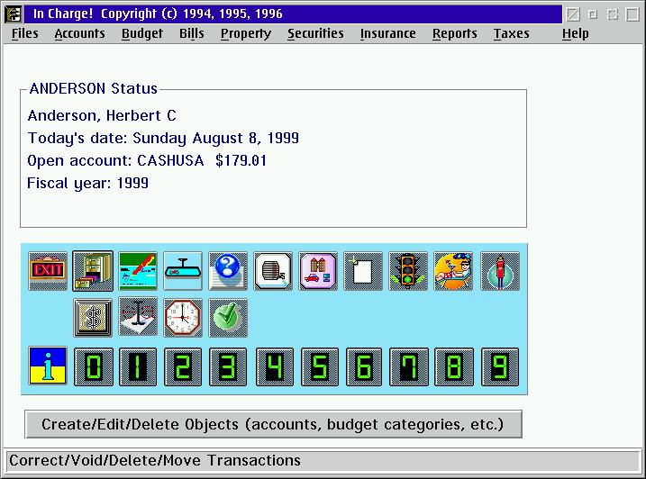The height and width of the screenshot is (479, 646).
Task: Click the green checkmark icon
Action: [228, 318]
